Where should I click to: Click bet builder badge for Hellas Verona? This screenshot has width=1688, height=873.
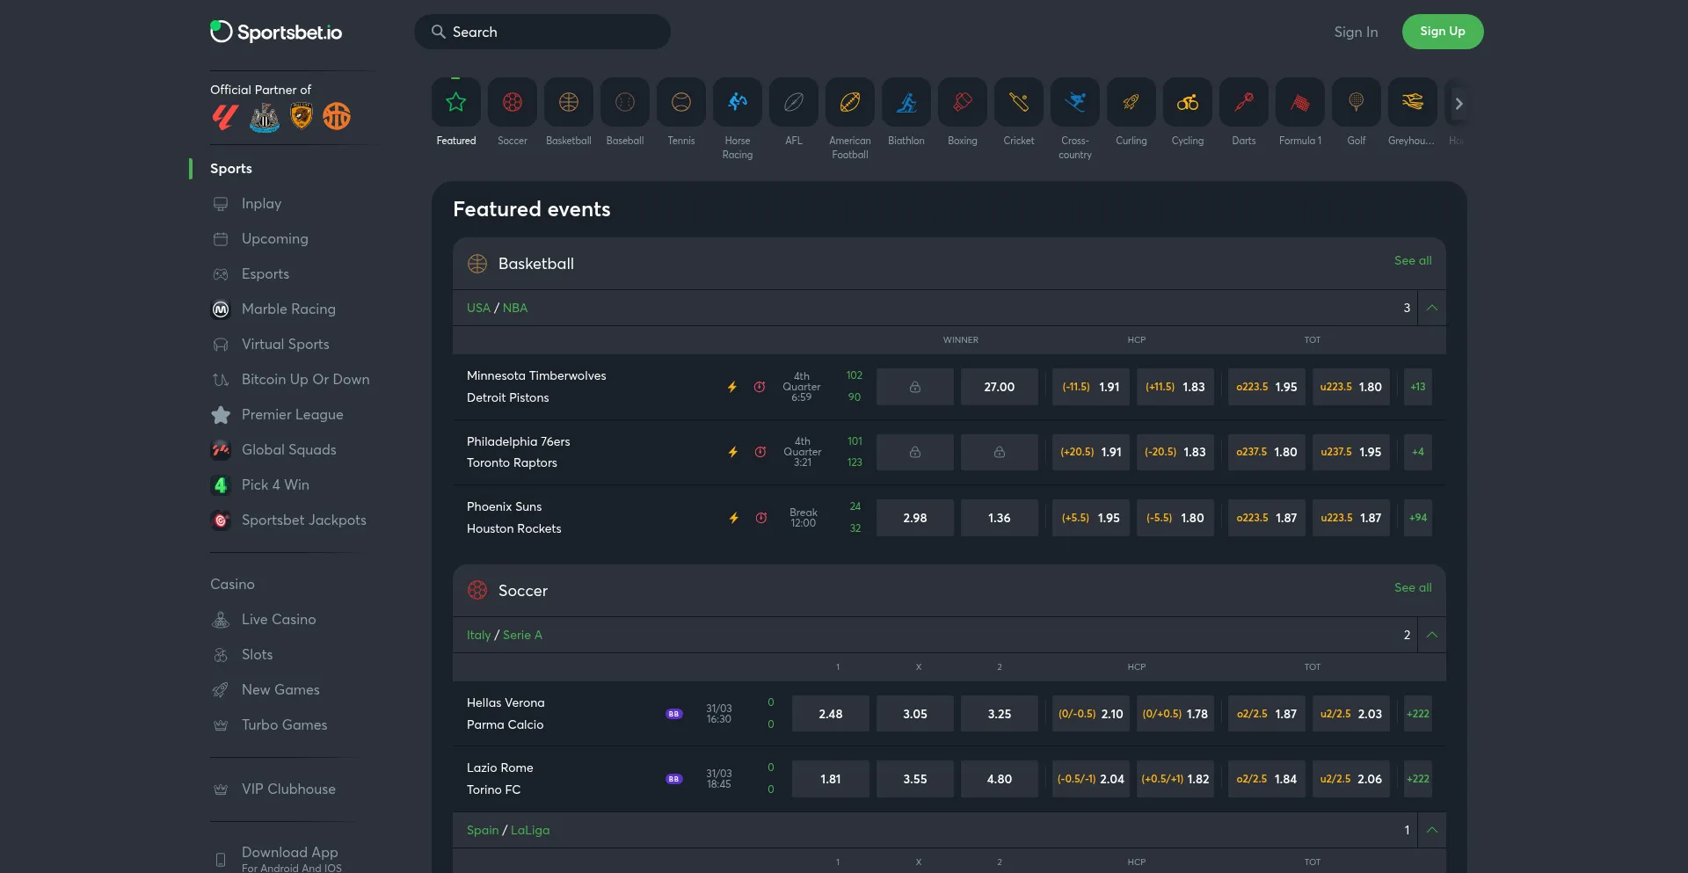[674, 714]
